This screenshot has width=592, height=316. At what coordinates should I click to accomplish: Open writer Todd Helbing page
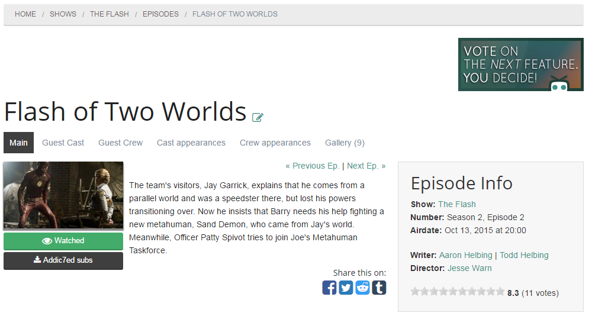(524, 255)
